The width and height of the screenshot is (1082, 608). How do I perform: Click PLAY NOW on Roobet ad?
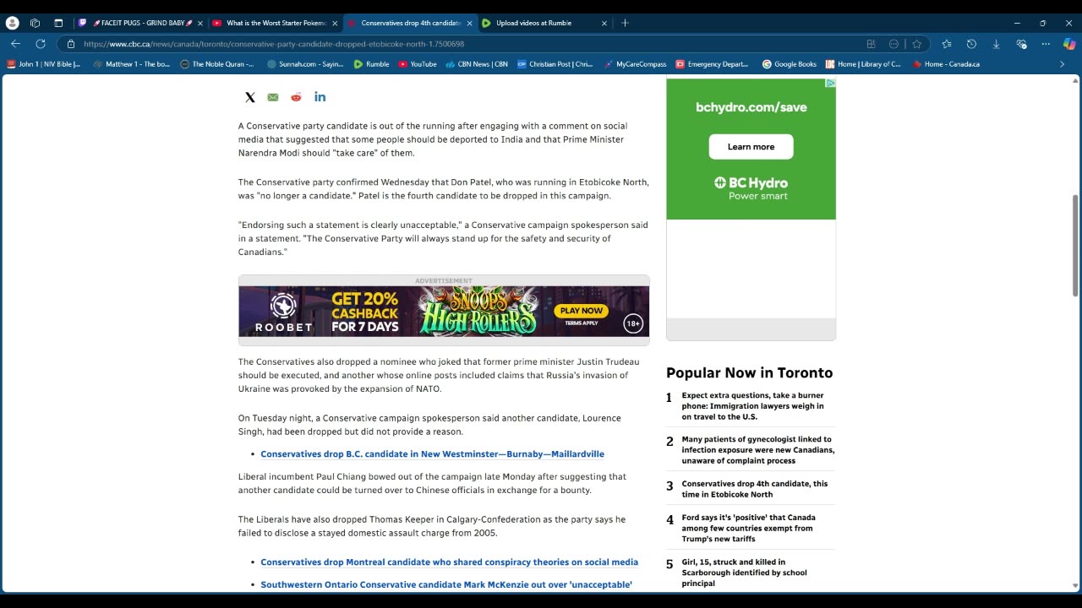(582, 311)
